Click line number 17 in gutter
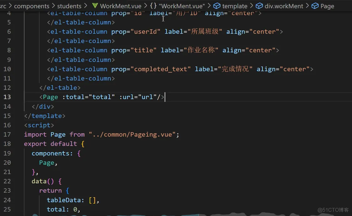 (x=7, y=134)
